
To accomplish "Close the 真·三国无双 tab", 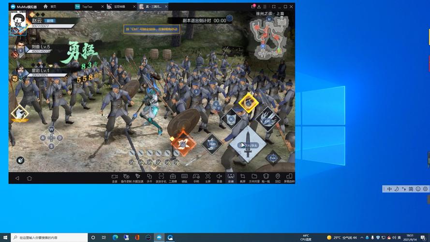I will [166, 7].
